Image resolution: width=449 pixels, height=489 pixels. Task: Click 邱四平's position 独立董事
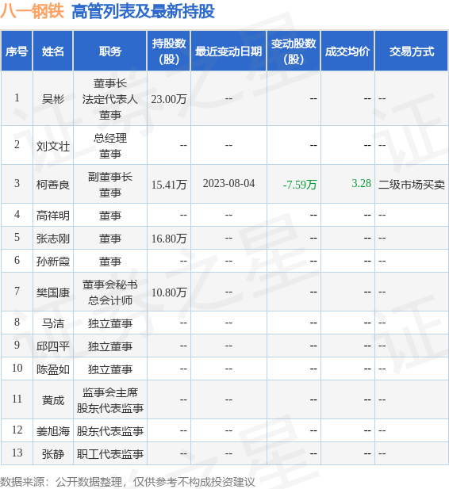coord(110,346)
